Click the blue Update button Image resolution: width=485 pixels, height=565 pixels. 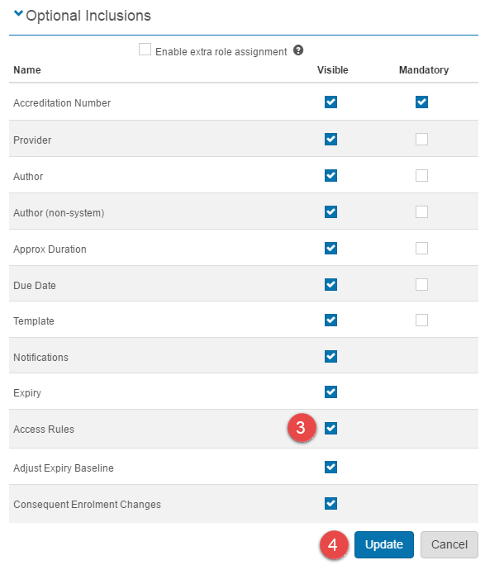pyautogui.click(x=383, y=544)
